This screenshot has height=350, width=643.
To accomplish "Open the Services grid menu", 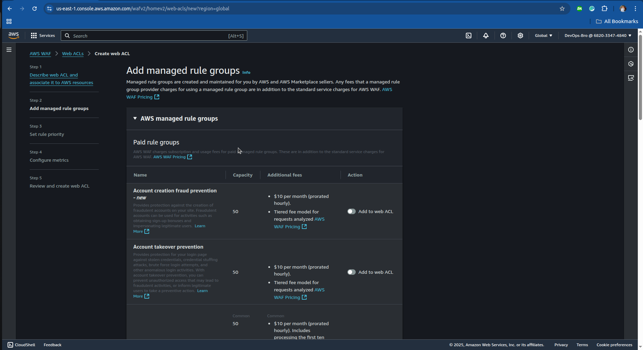I will point(43,36).
